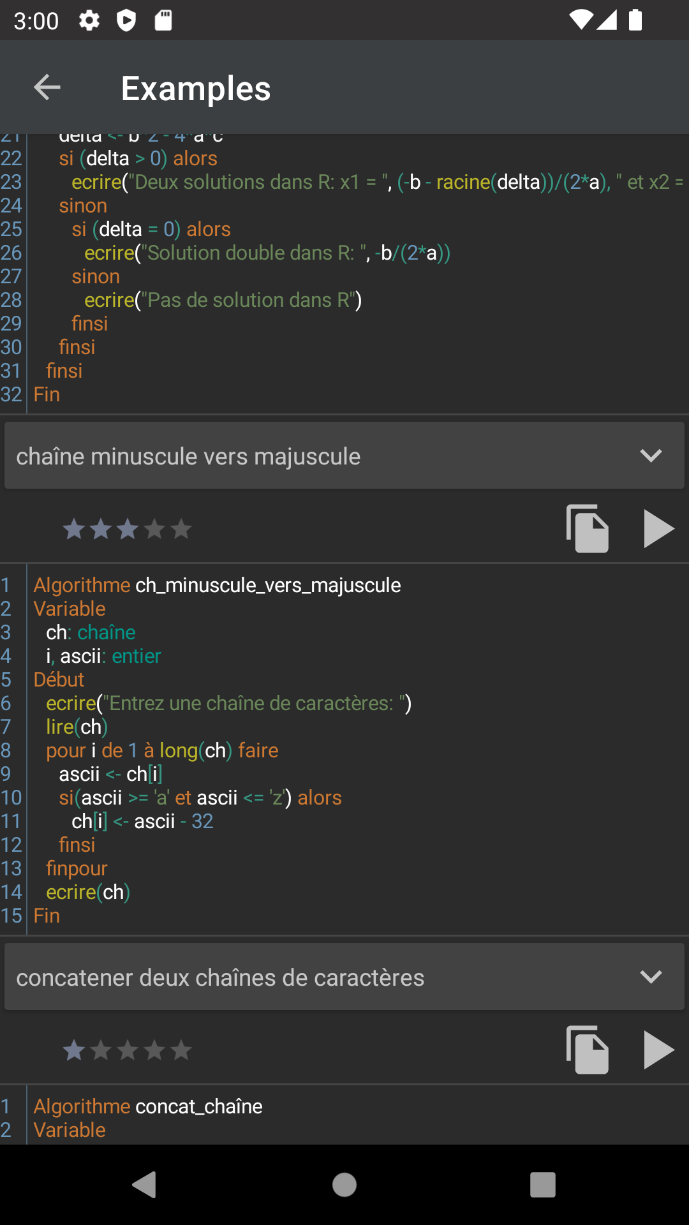Rate minuscule vers majuscule example five stars

181,529
